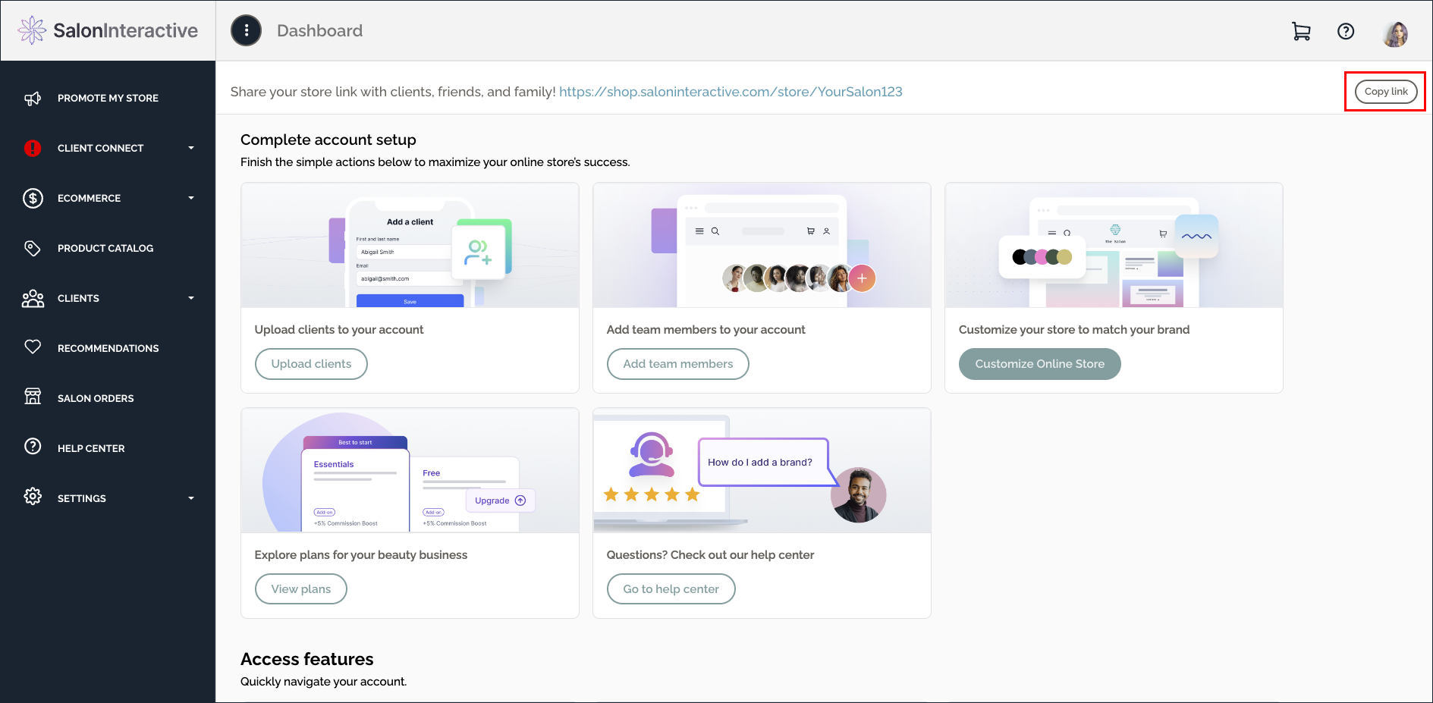Image resolution: width=1433 pixels, height=703 pixels.
Task: Expand the Client Connect dropdown arrow
Action: 191,148
